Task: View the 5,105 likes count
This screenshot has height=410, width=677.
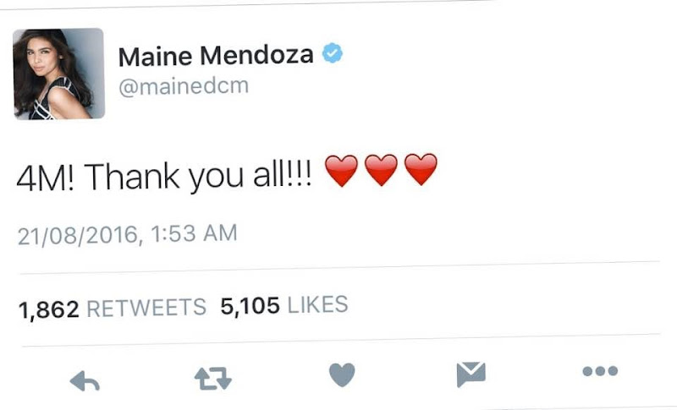Action: (x=250, y=306)
